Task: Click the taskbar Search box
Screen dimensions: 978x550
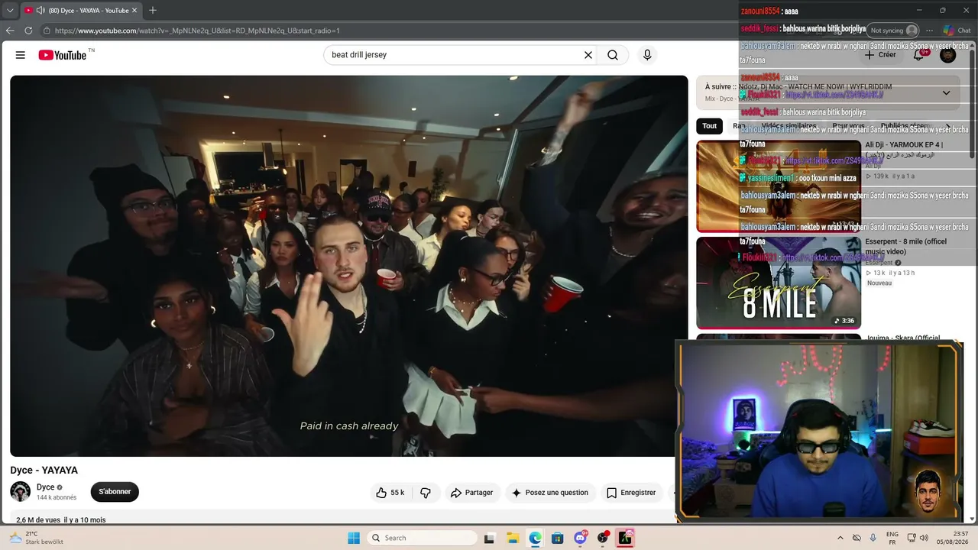Action: (423, 538)
